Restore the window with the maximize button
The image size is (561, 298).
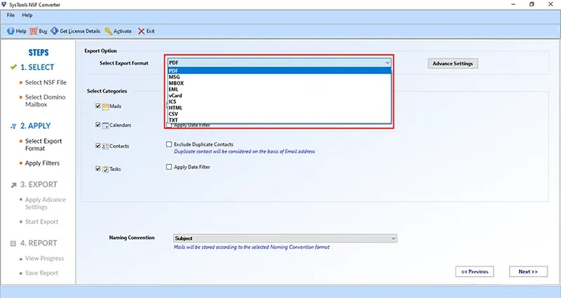point(532,4)
